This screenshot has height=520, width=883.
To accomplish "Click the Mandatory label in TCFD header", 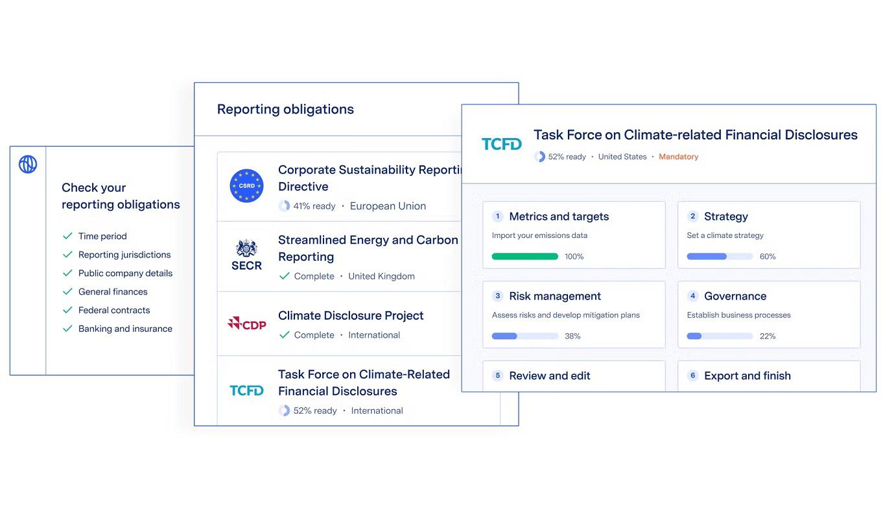I will tap(678, 157).
